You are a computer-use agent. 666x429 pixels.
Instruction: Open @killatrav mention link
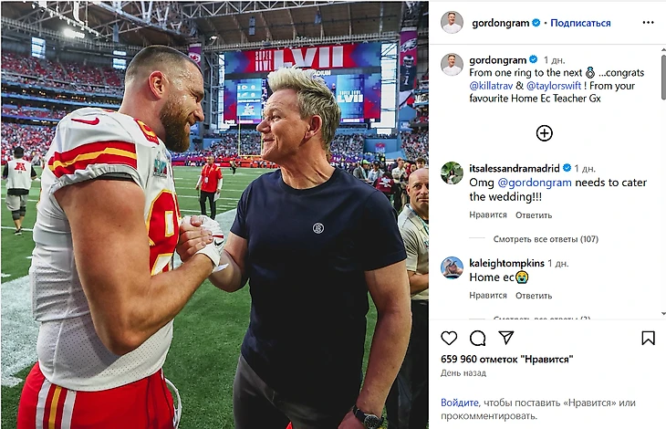click(x=491, y=86)
